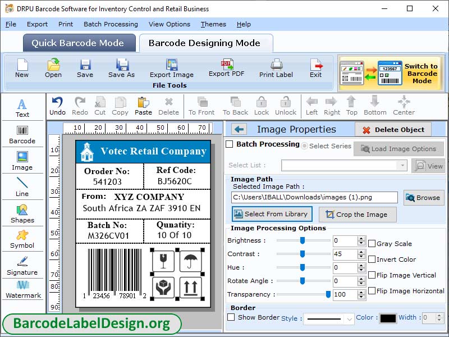The image size is (449, 337).
Task: Select the Line drawing tool
Action: click(22, 189)
